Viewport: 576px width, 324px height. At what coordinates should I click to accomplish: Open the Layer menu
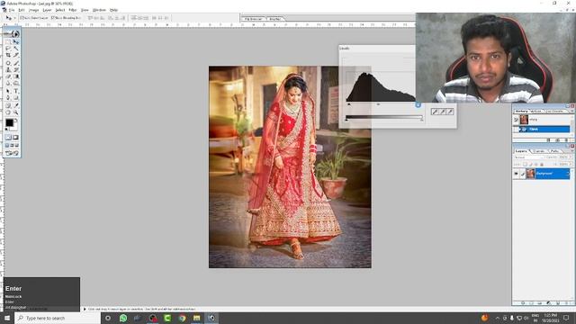click(47, 10)
